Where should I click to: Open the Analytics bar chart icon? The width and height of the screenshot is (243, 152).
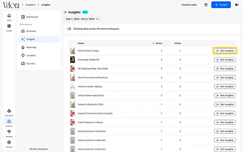coord(9,121)
